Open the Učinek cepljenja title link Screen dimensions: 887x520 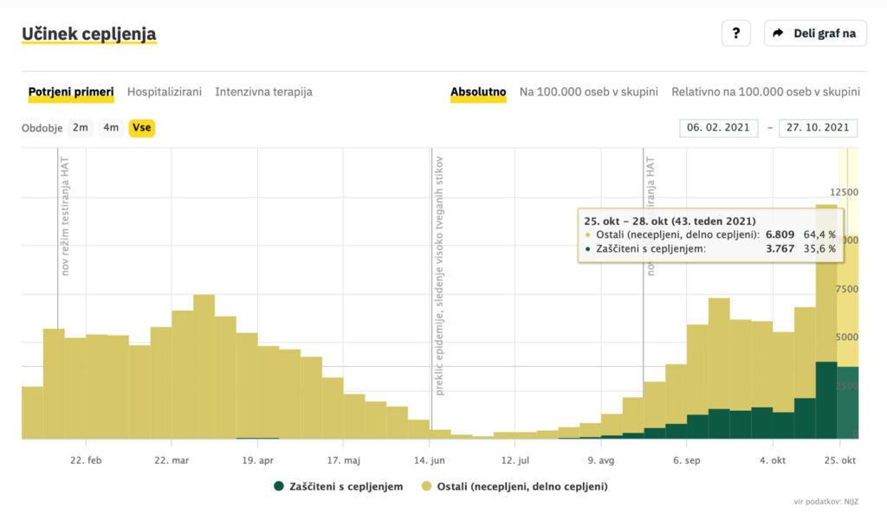pyautogui.click(x=88, y=34)
